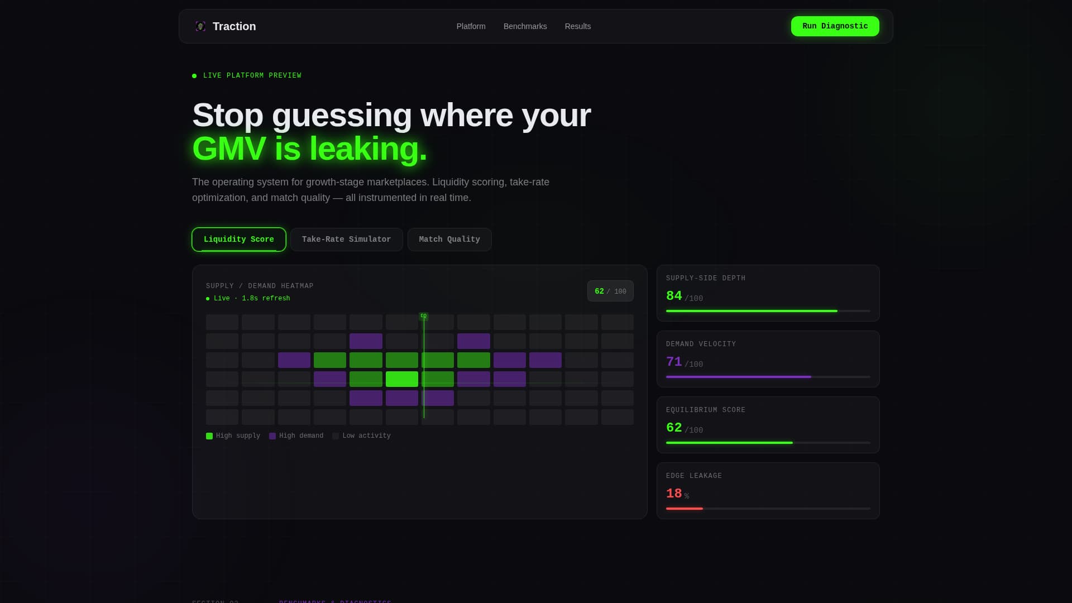Click the EQ marker on the heatmap
The width and height of the screenshot is (1072, 603).
click(424, 316)
